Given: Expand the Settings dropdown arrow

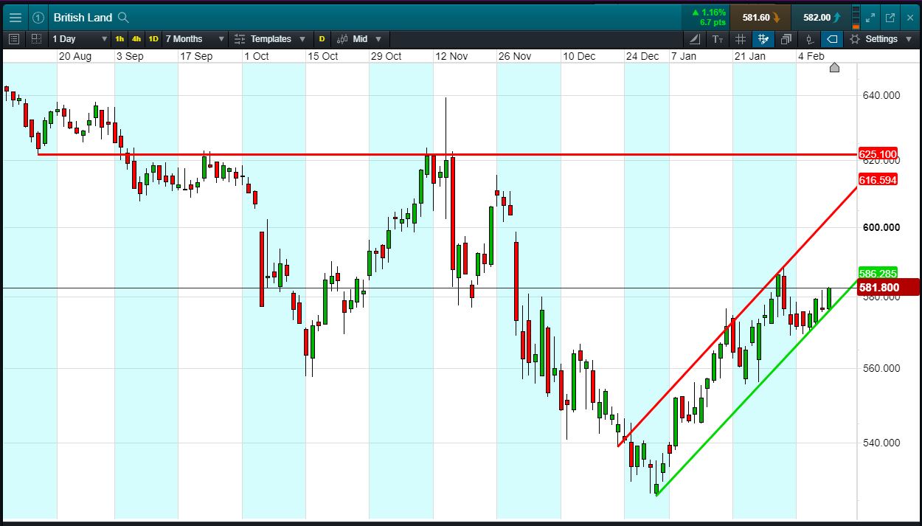Looking at the screenshot, I should click(x=908, y=39).
